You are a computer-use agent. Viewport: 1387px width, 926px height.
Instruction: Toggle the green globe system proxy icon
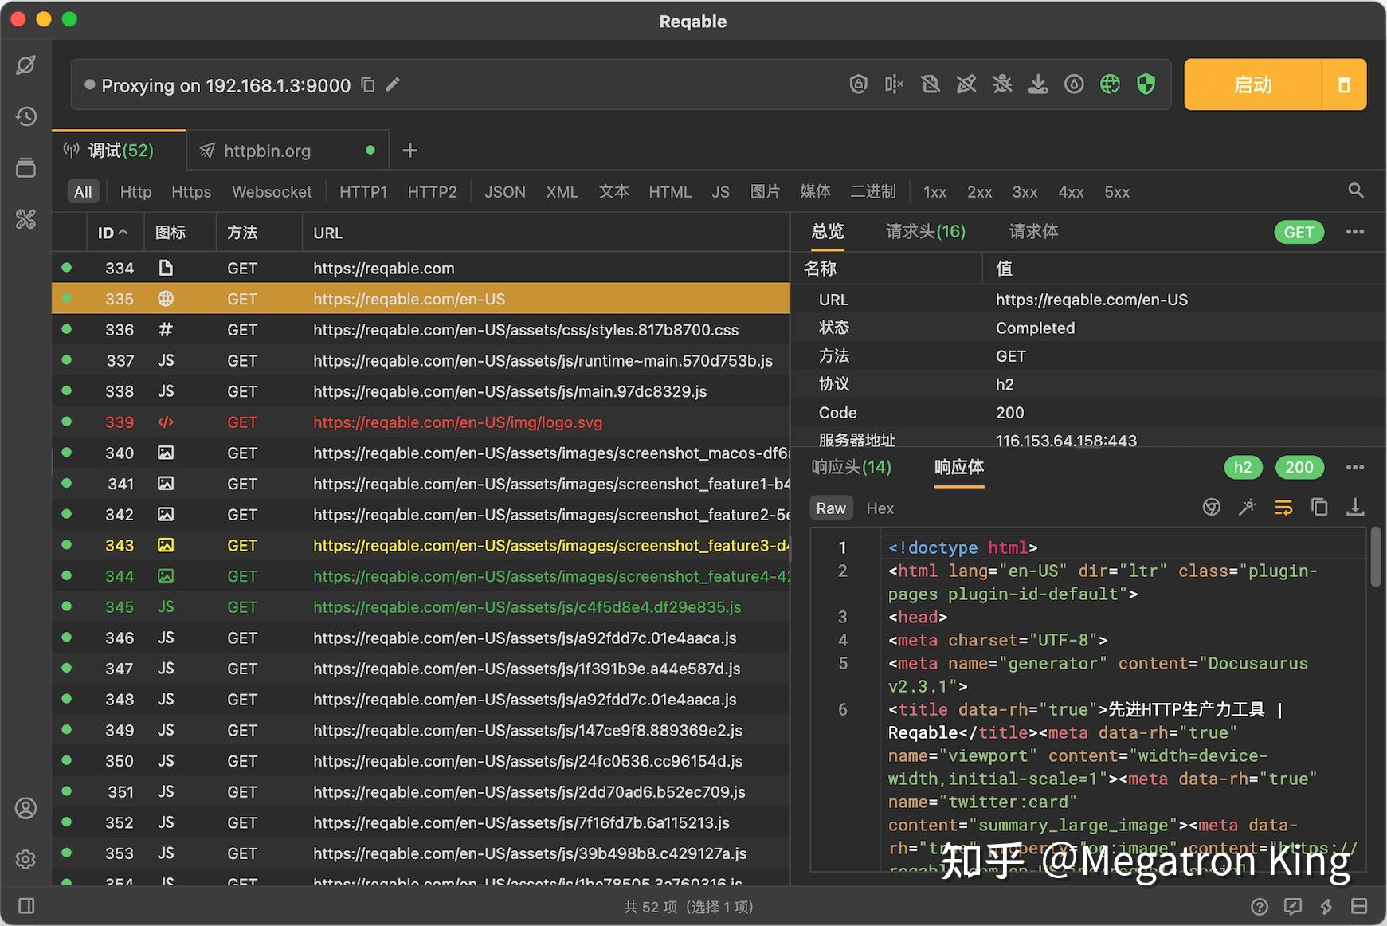click(1110, 84)
